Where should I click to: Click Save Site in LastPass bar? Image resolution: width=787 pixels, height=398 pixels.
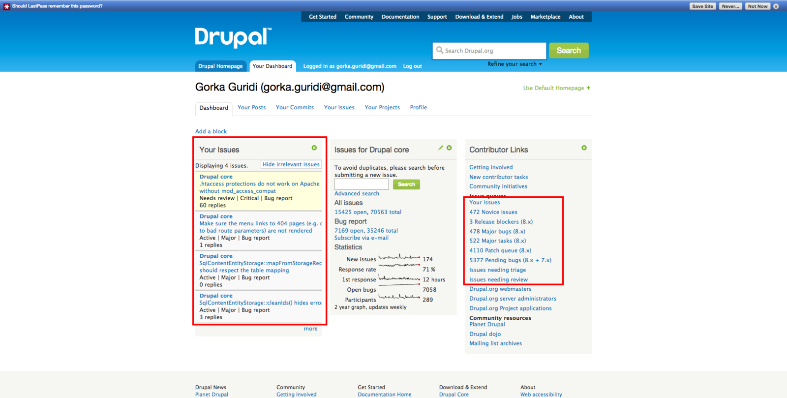[x=702, y=6]
